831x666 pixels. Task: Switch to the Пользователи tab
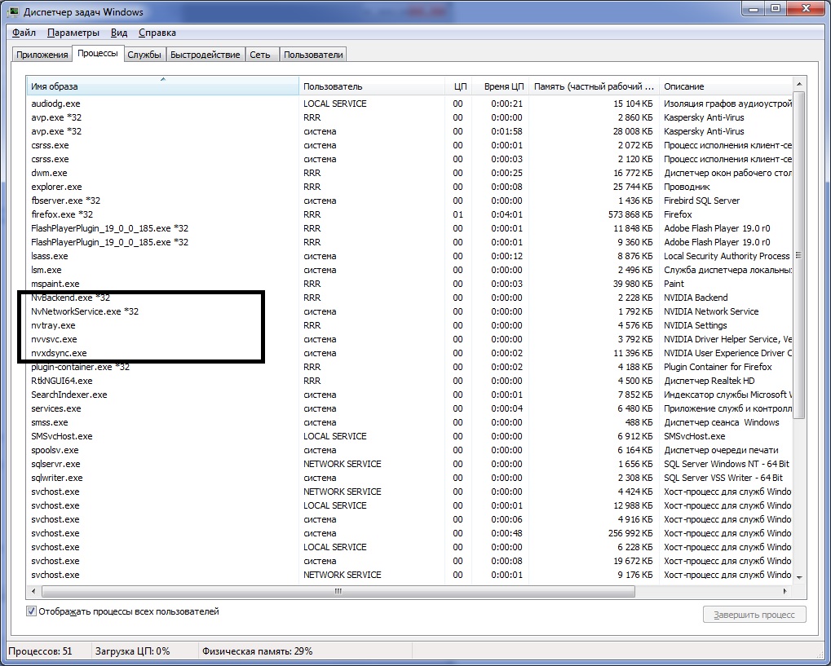click(313, 55)
